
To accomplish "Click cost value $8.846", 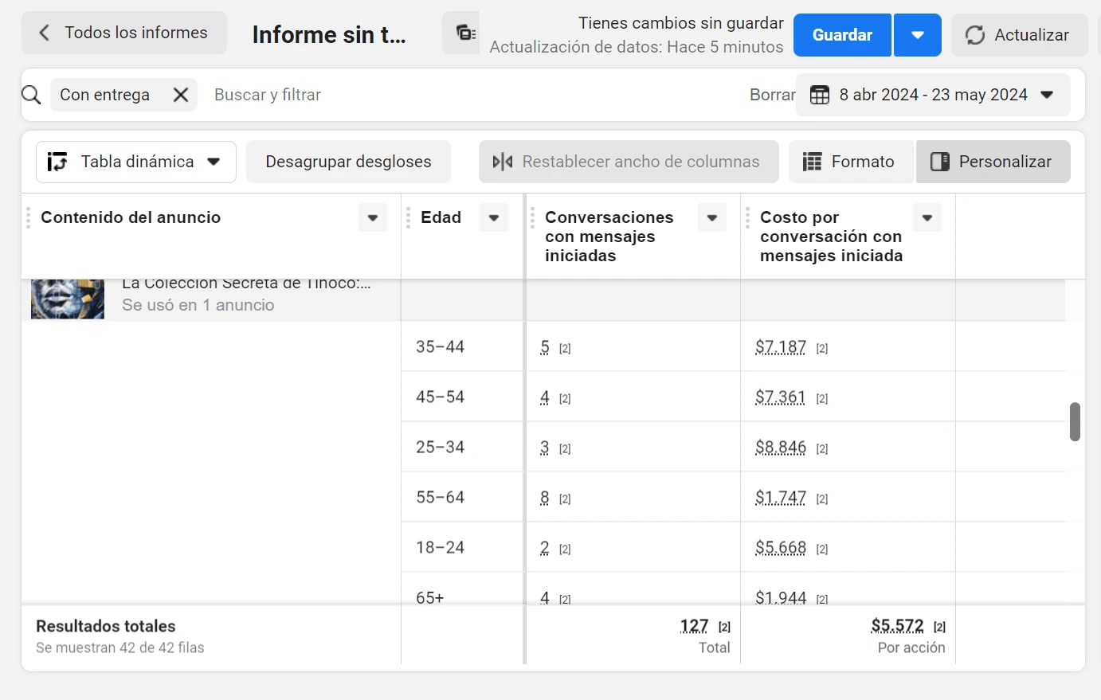I will [781, 448].
